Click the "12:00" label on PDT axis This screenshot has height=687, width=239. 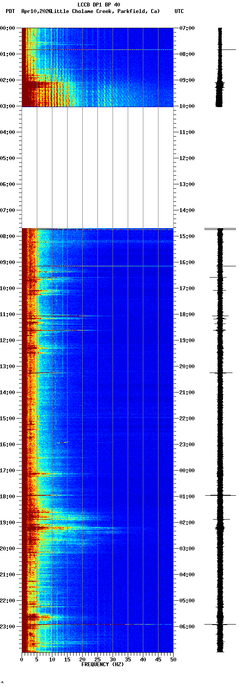pos(7,340)
